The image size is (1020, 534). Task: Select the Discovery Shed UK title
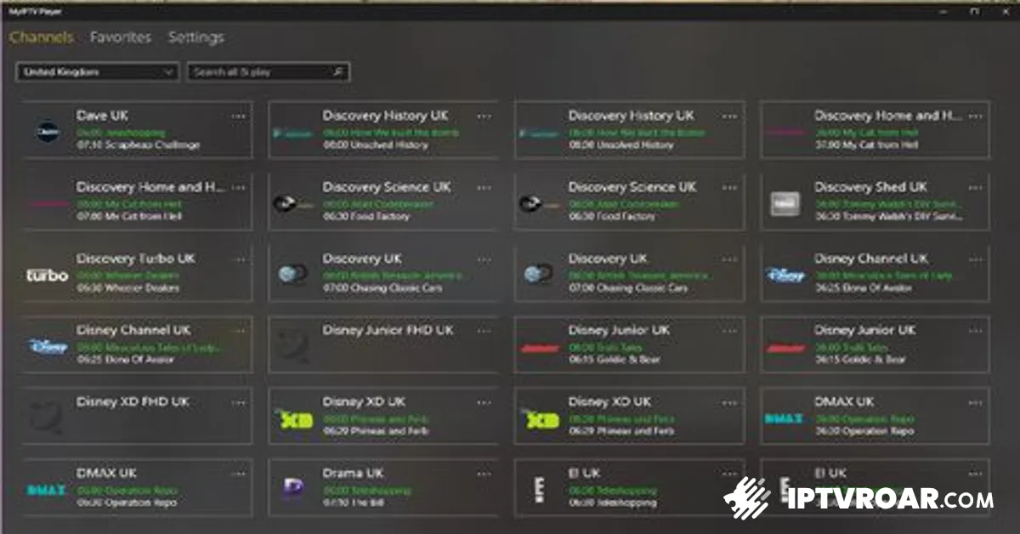871,187
